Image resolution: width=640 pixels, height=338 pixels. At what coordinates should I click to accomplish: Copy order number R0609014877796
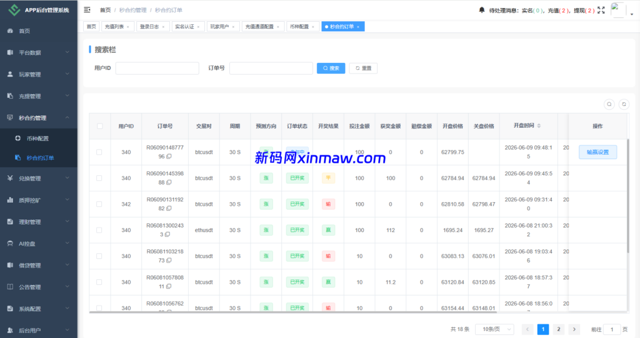click(x=169, y=157)
